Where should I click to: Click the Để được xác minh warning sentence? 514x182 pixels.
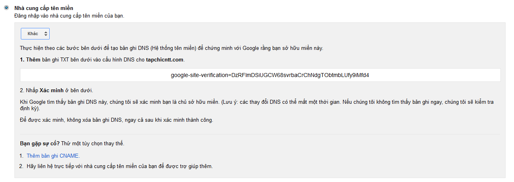tap(116, 120)
